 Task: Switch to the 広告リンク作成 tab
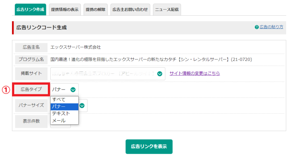pos(31,10)
